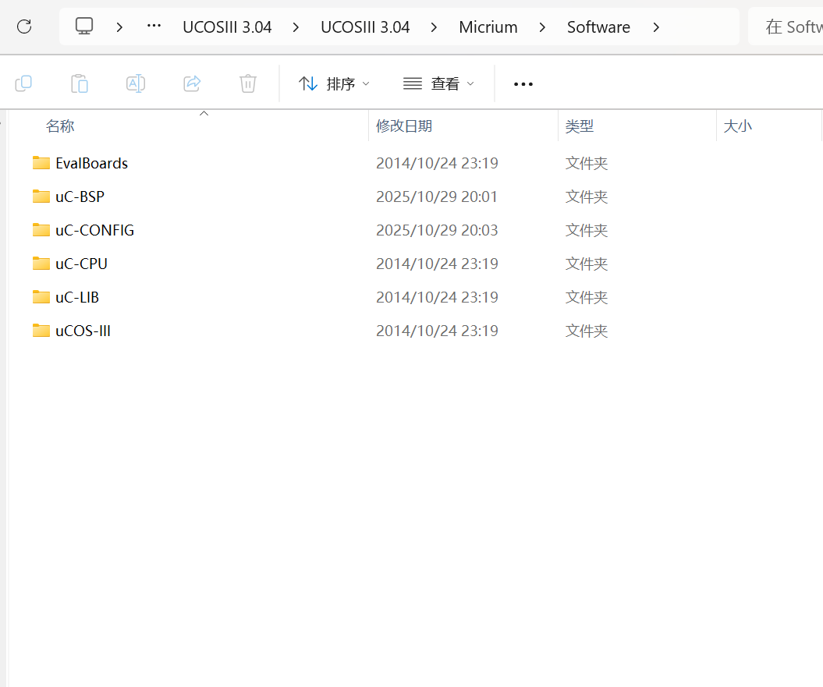Select the uC-LIB folder name
The height and width of the screenshot is (687, 823).
[x=77, y=298]
